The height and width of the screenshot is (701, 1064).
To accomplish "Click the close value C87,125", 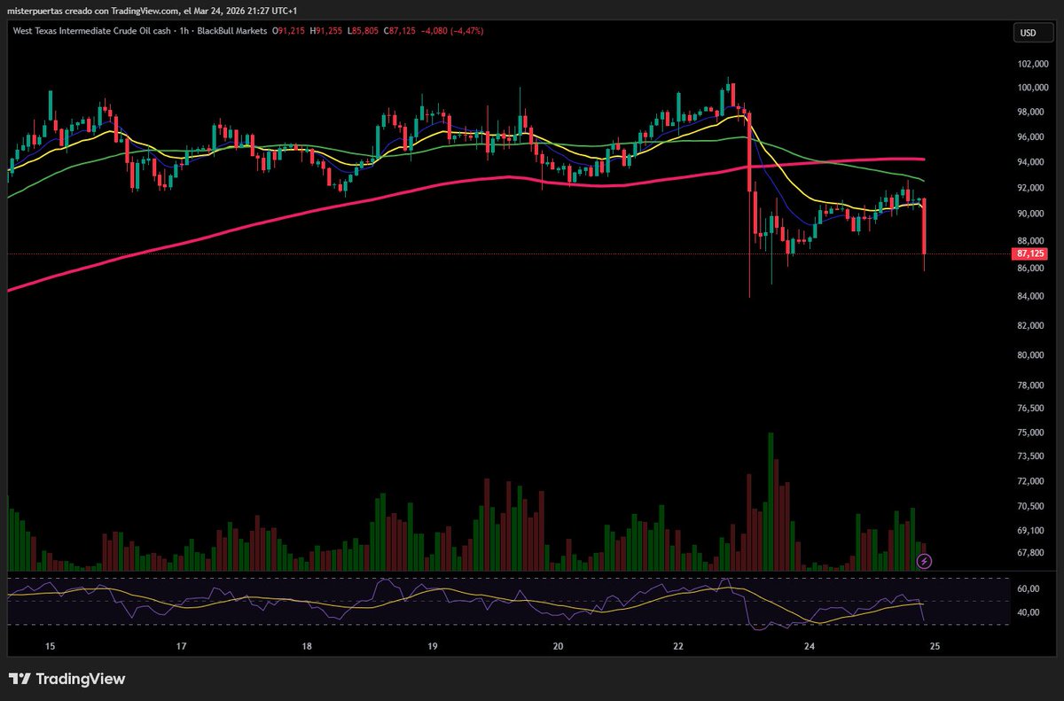I will coord(400,31).
